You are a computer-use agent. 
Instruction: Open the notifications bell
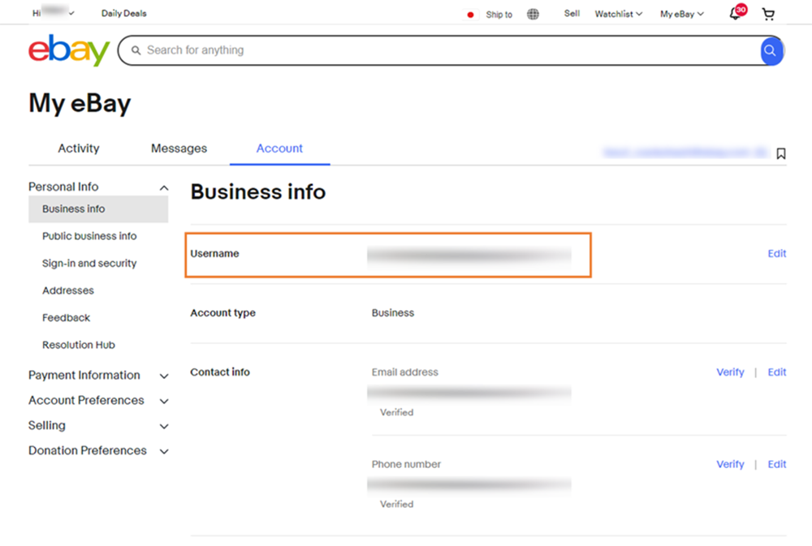(x=736, y=13)
